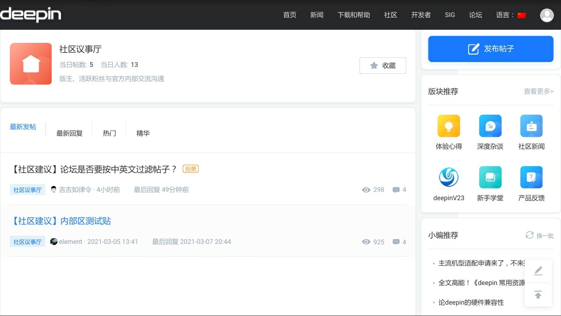
Task: Click the 社区新闻 icon
Action: [531, 126]
